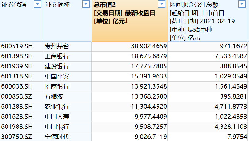Screen dimensions: 249x141
Task: Select market value 30,902.4659
Action: click(130, 46)
